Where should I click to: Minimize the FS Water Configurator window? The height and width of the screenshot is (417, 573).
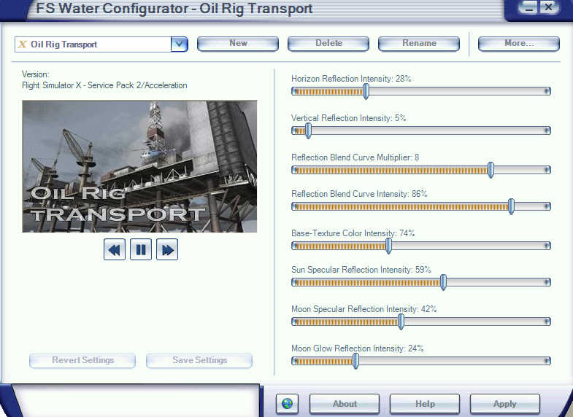(x=528, y=8)
